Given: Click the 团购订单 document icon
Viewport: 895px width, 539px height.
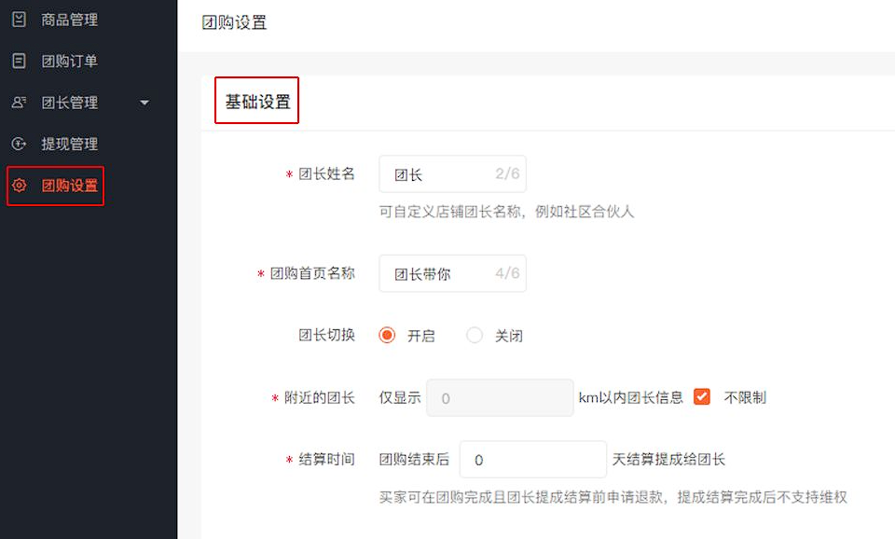Looking at the screenshot, I should pyautogui.click(x=19, y=61).
